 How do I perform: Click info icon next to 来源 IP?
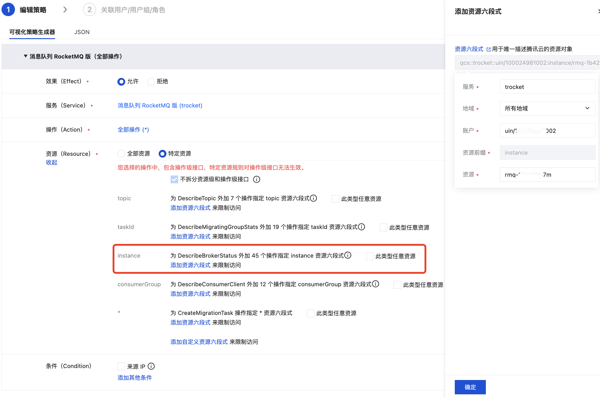click(151, 366)
